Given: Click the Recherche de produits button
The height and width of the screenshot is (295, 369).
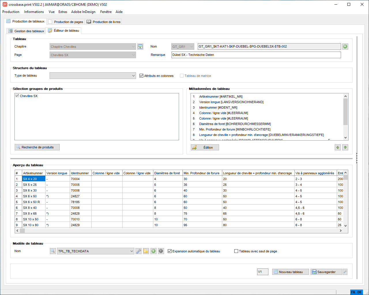Looking at the screenshot, I should 37,147.
